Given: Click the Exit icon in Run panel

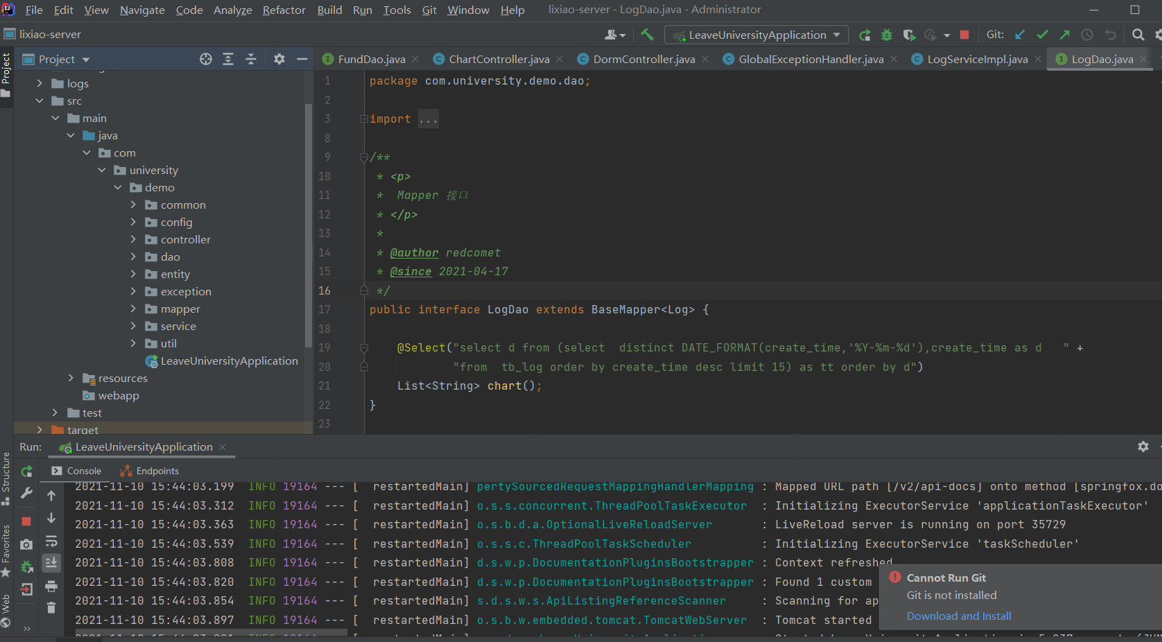Looking at the screenshot, I should [x=26, y=590].
